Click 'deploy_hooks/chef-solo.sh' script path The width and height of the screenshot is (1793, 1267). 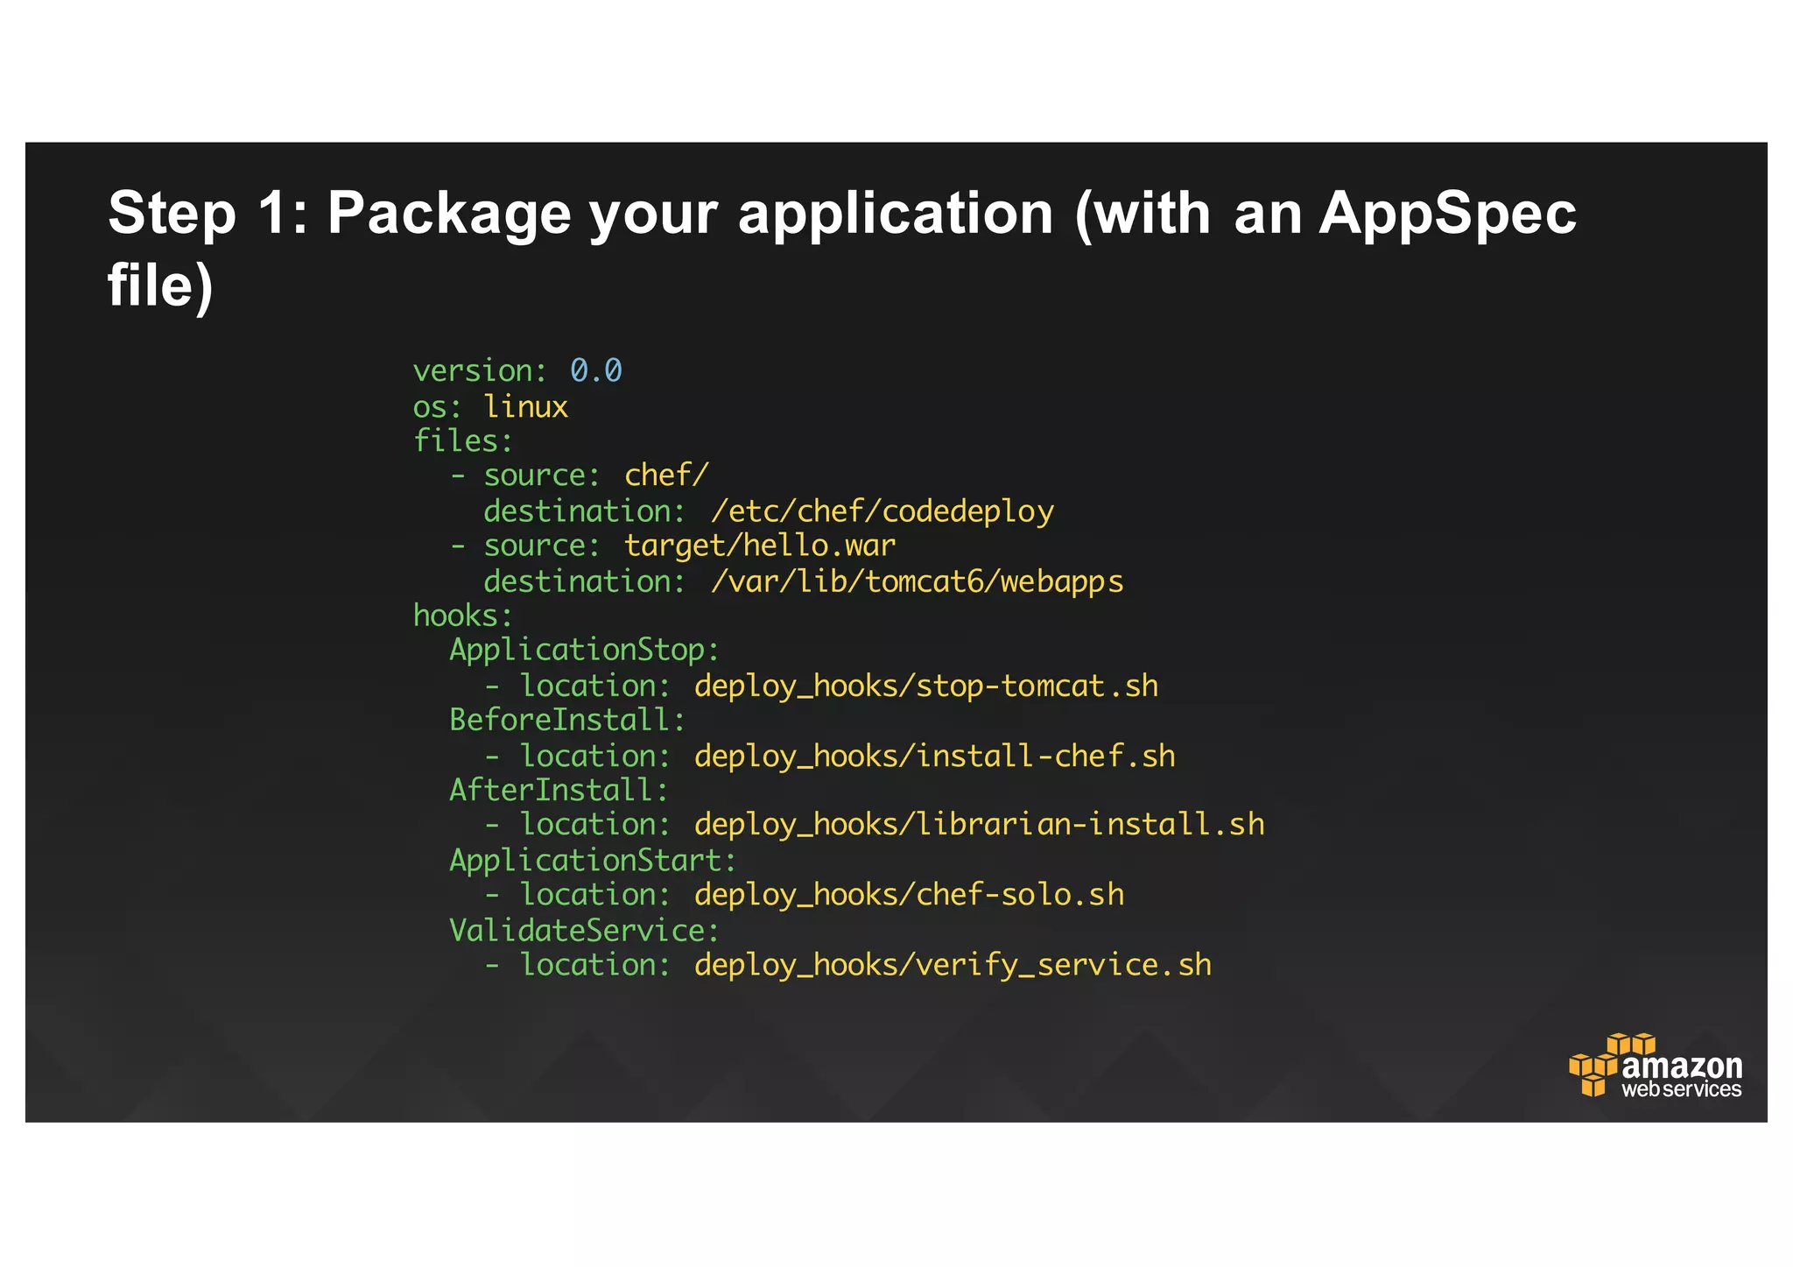point(909,895)
